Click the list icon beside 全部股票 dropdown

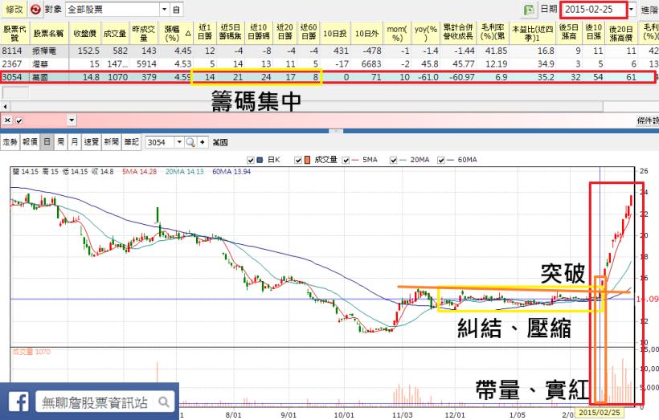(177, 10)
